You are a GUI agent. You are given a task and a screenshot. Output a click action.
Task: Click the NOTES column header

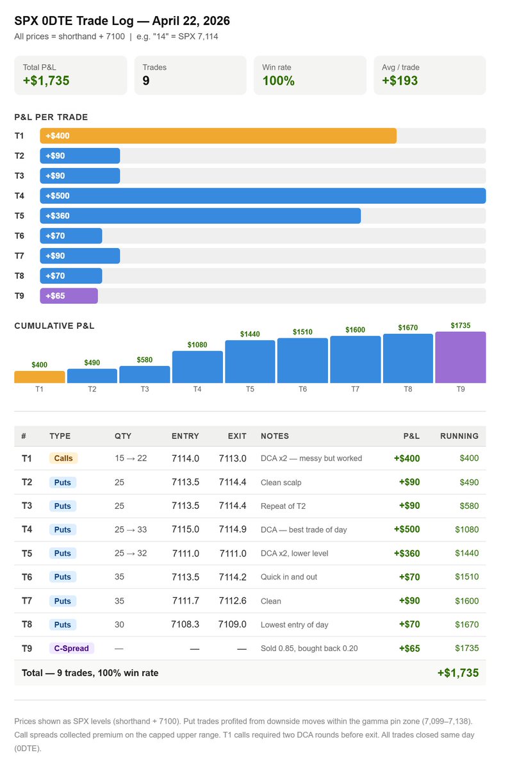(x=275, y=436)
